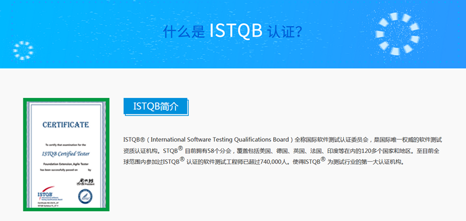Click the 什么是 ISTQB 认证? banner title
Viewport: 466px width, 221px height.
pos(232,31)
